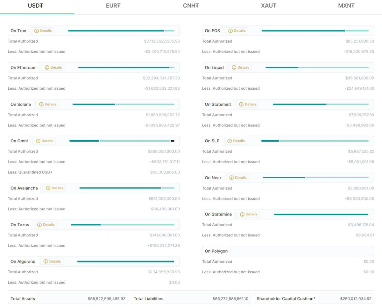Click the info icon beside On Omni
Image resolution: width=382 pixels, height=307 pixels.
pos(38,141)
